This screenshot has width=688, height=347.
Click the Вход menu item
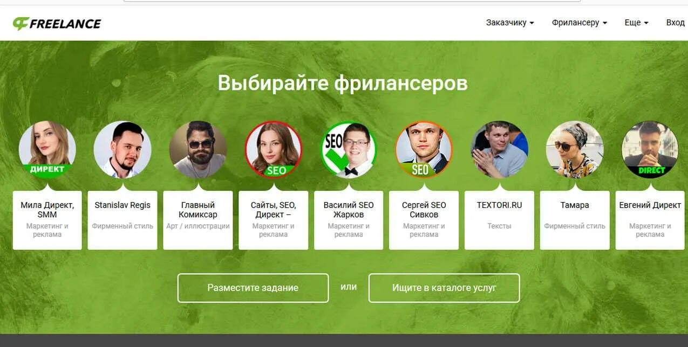[676, 23]
